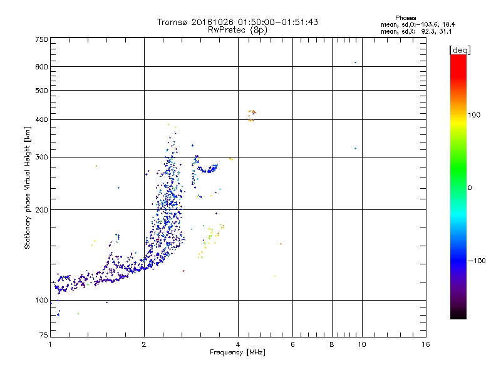Click the orange echo cluster near 400 km
The width and height of the screenshot is (501, 375).
[x=252, y=116]
